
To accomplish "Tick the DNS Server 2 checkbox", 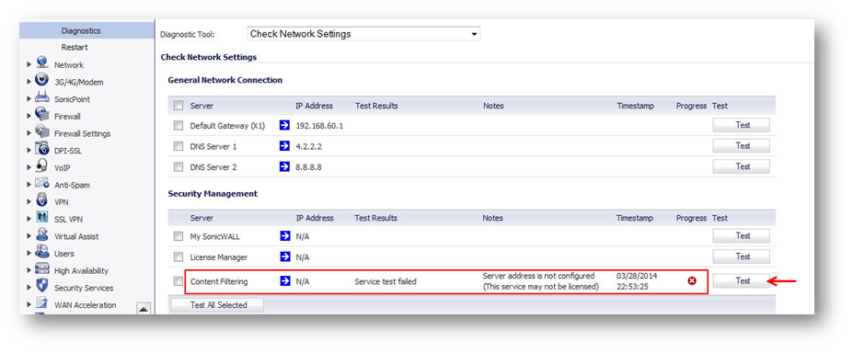I will pyautogui.click(x=178, y=167).
